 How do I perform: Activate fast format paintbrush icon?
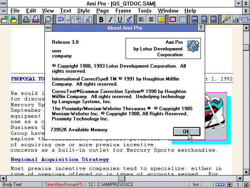coord(129,20)
